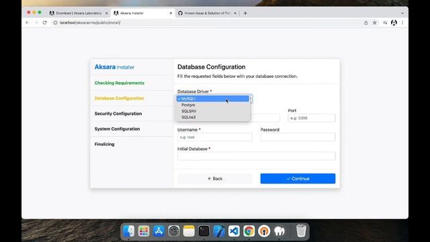Viewport: 430px width, 242px height.
Task: Open Xcode from the dock
Action: [219, 231]
